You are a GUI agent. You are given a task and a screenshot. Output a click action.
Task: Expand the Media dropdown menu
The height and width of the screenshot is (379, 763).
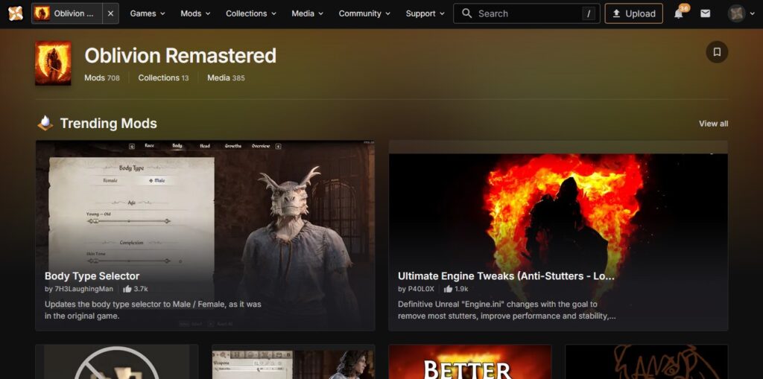[x=308, y=13]
